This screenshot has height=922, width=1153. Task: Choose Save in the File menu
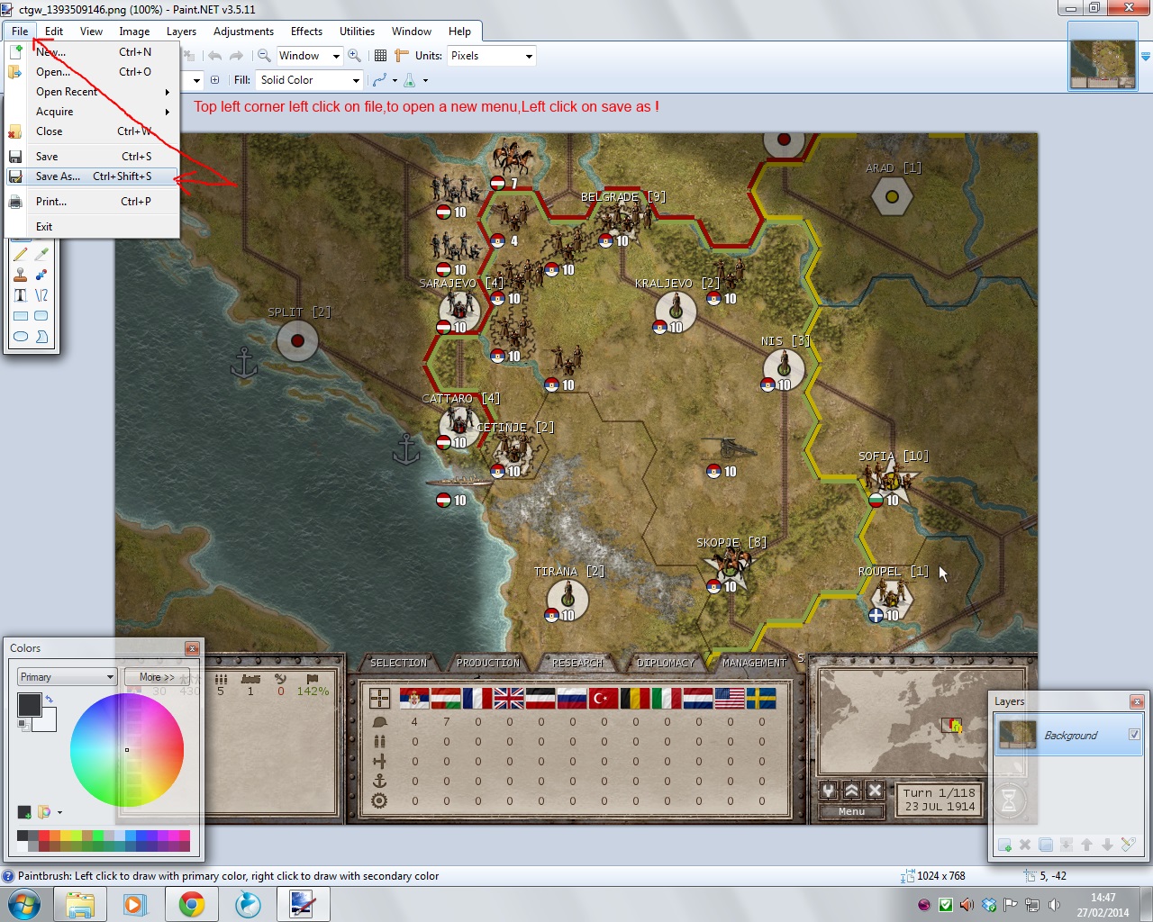pyautogui.click(x=90, y=157)
